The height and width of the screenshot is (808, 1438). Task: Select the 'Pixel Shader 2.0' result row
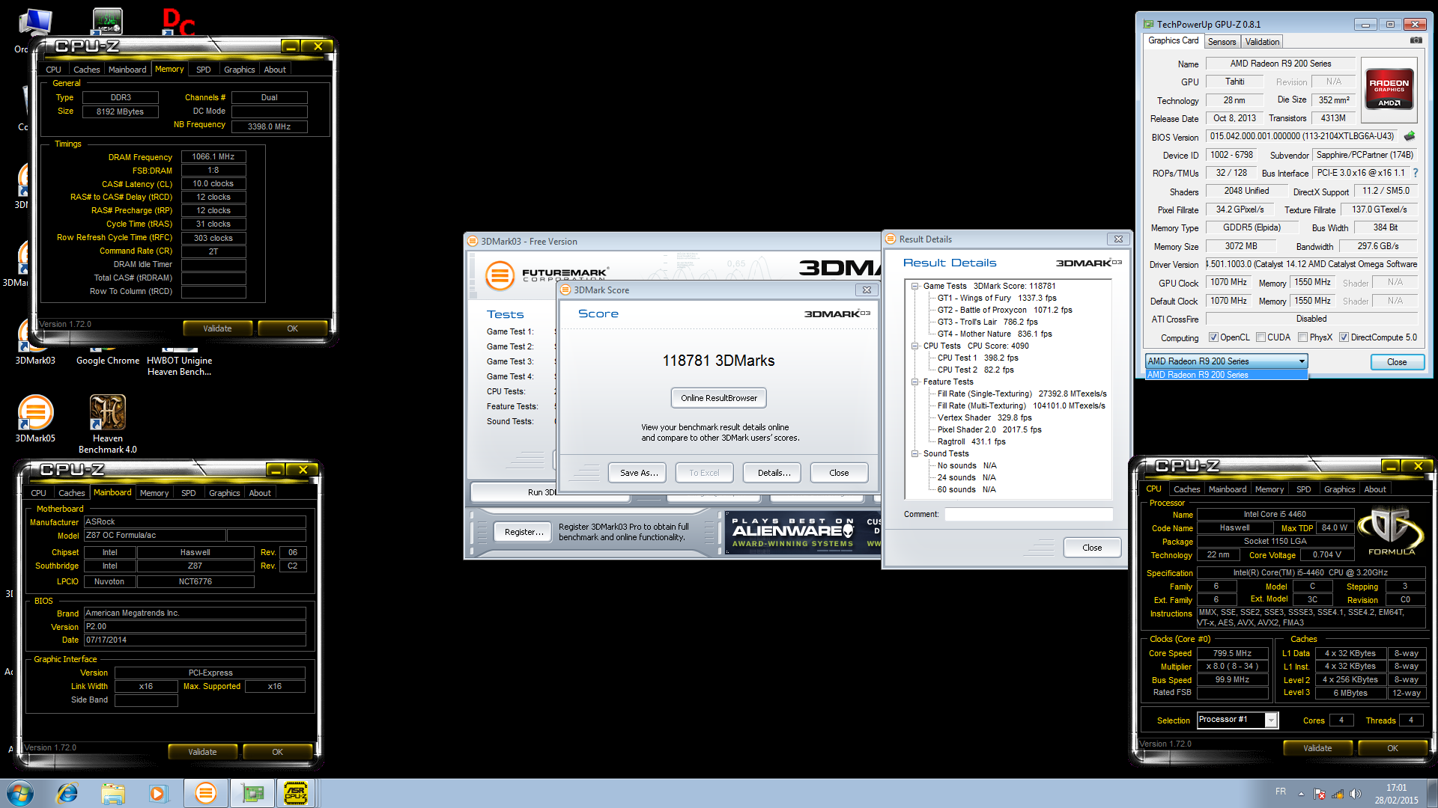tap(989, 429)
